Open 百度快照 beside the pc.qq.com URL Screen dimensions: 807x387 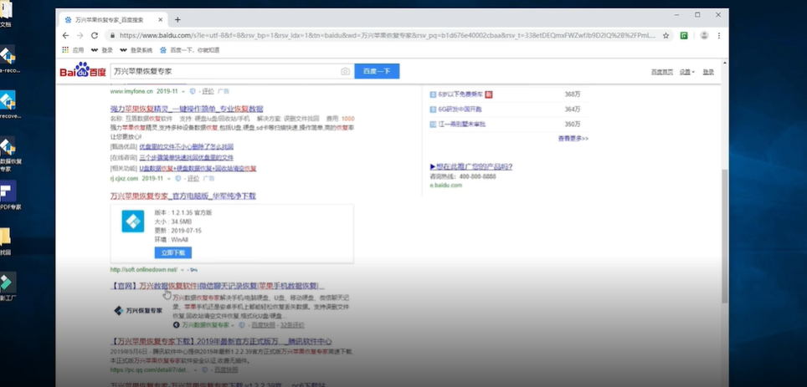click(x=226, y=369)
